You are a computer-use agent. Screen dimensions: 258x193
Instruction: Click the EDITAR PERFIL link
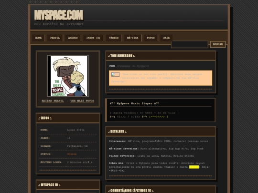pyautogui.click(x=53, y=101)
